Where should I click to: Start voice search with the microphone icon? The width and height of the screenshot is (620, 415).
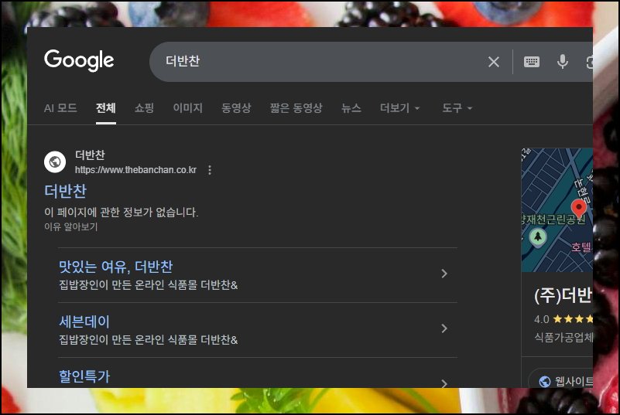pyautogui.click(x=562, y=62)
